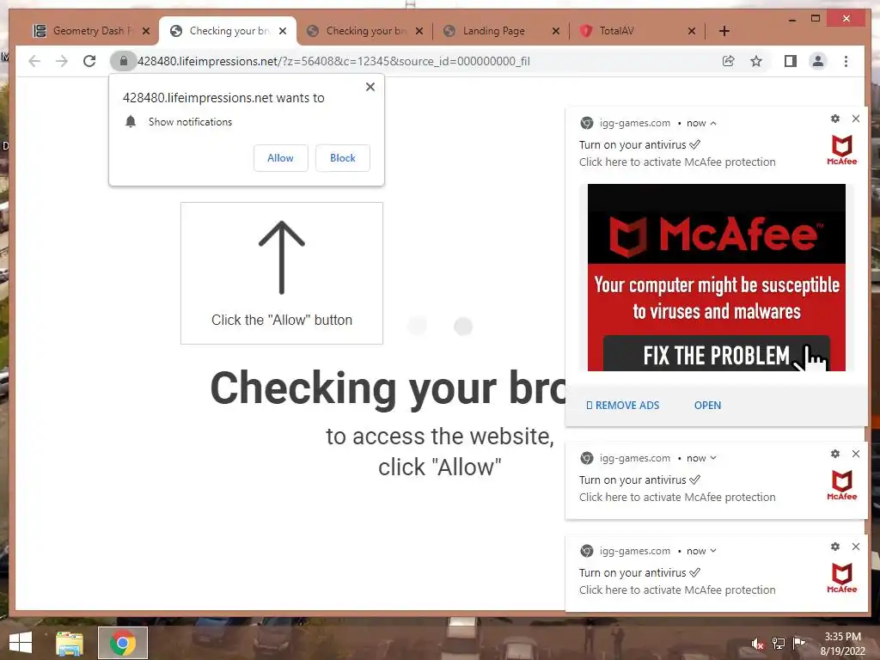Viewport: 880px width, 660px height.
Task: Click the bell Show notifications icon
Action: tap(131, 122)
